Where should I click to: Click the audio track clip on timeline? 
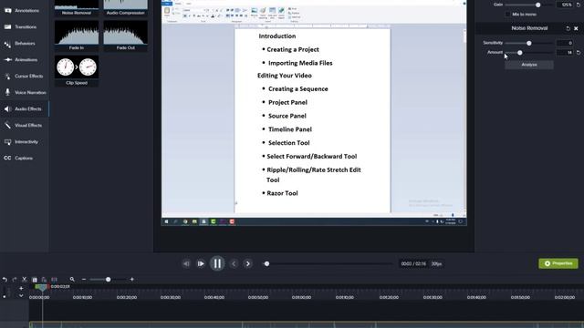click(x=307, y=325)
